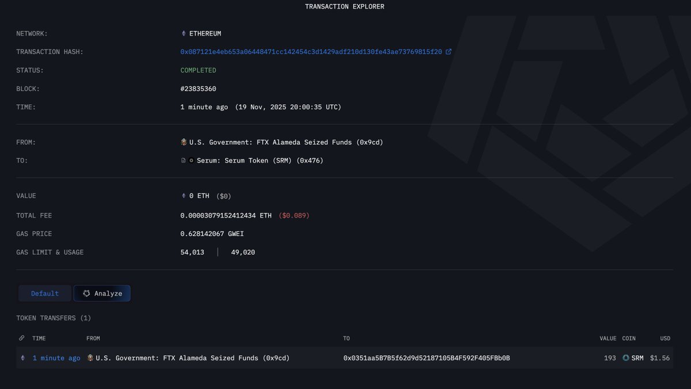Viewport: 691px width, 389px height.
Task: Click the COMPLETED status label
Action: coord(198,70)
